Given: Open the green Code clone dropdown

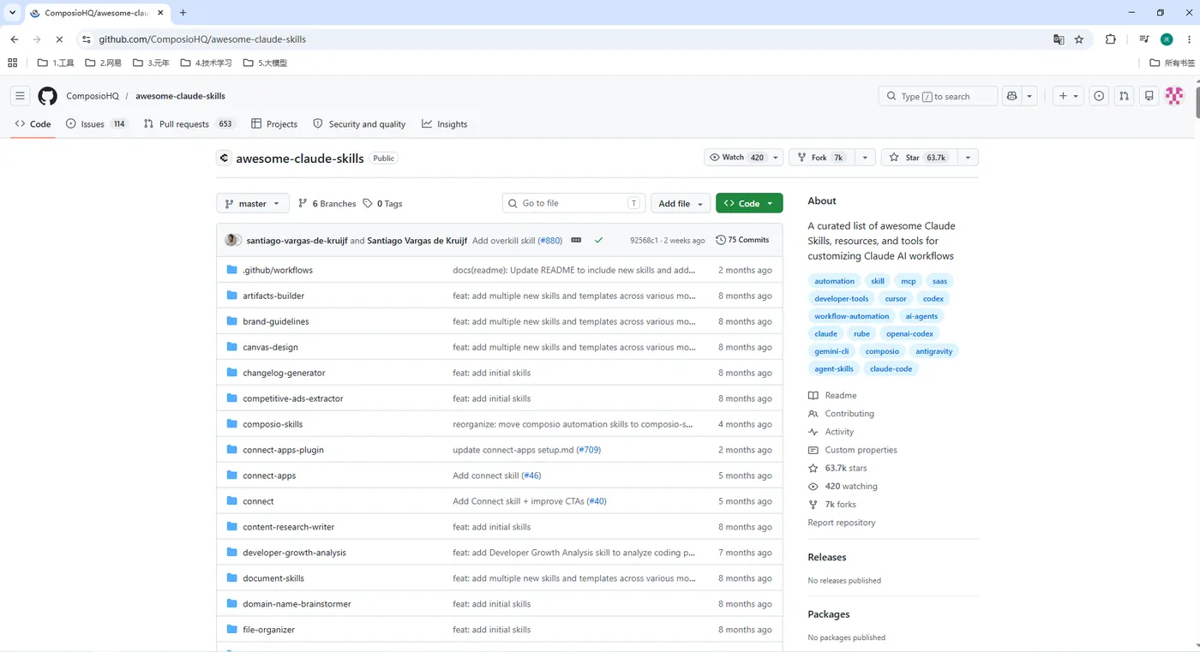Looking at the screenshot, I should pyautogui.click(x=749, y=204).
